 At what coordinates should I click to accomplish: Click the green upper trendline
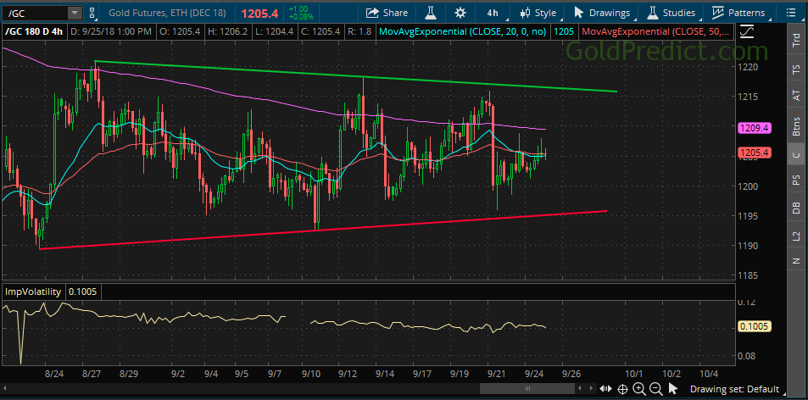pos(355,76)
